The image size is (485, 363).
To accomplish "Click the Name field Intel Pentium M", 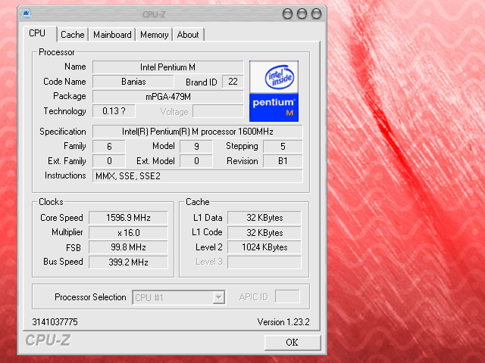I will pyautogui.click(x=167, y=67).
